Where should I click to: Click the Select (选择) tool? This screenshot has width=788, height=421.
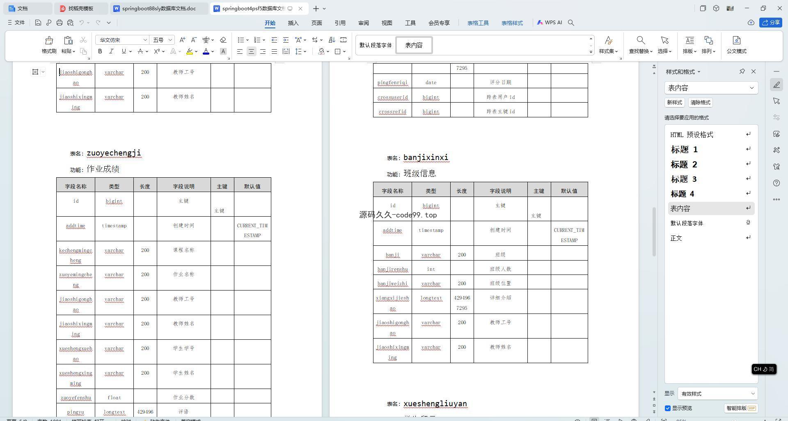(664, 45)
